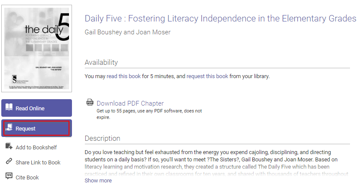Expand the description with Show more
The image size is (359, 188).
pyautogui.click(x=98, y=181)
